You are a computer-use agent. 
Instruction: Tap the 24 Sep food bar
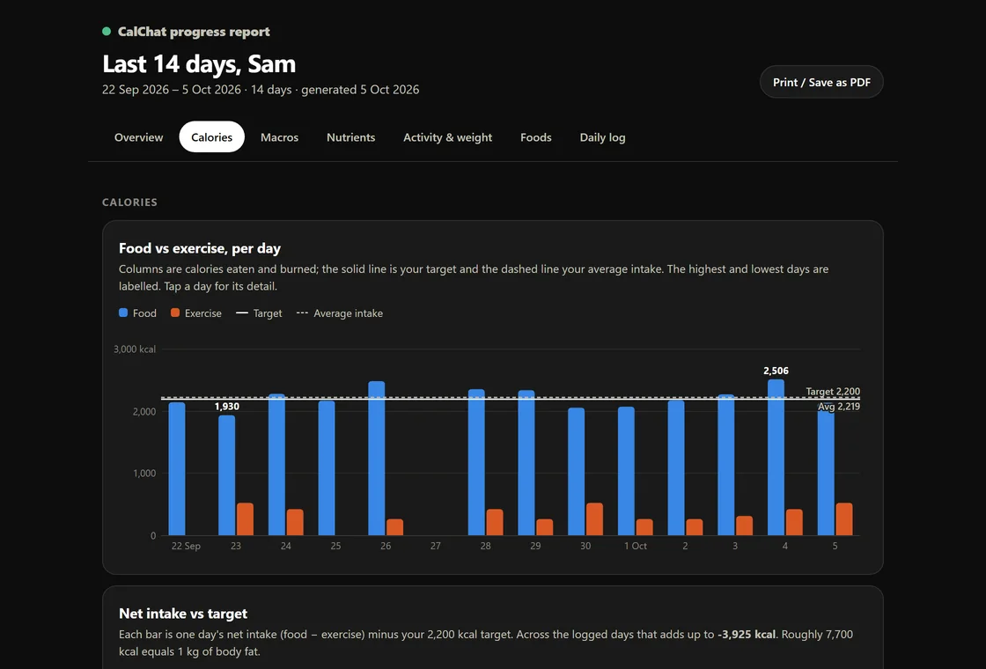[276, 465]
